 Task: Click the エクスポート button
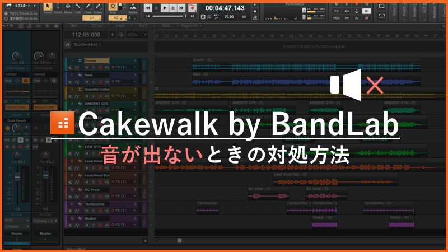pyautogui.click(x=21, y=6)
